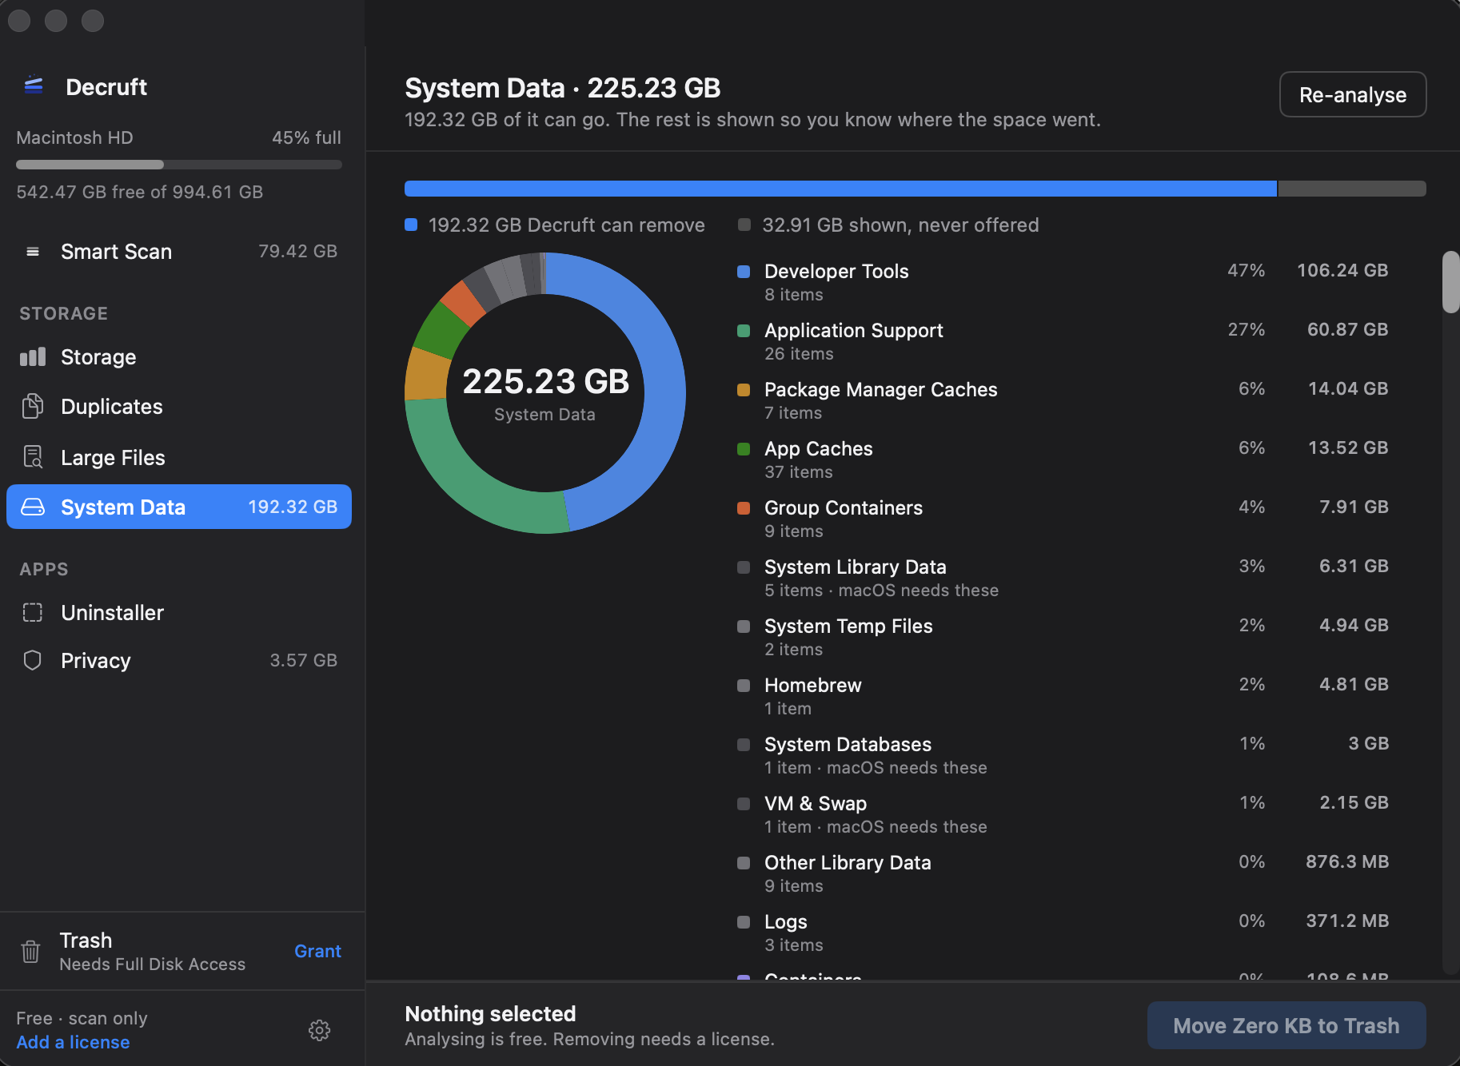Click Move Zero KB to Trash button
The height and width of the screenshot is (1066, 1460).
[1286, 1026]
